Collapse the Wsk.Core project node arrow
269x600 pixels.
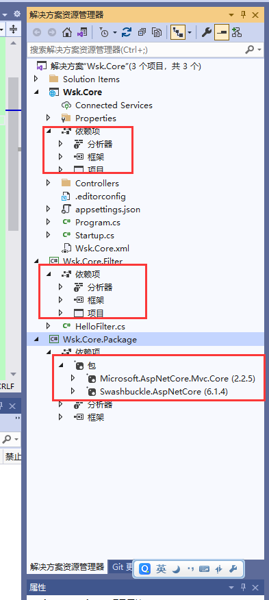tap(36, 92)
